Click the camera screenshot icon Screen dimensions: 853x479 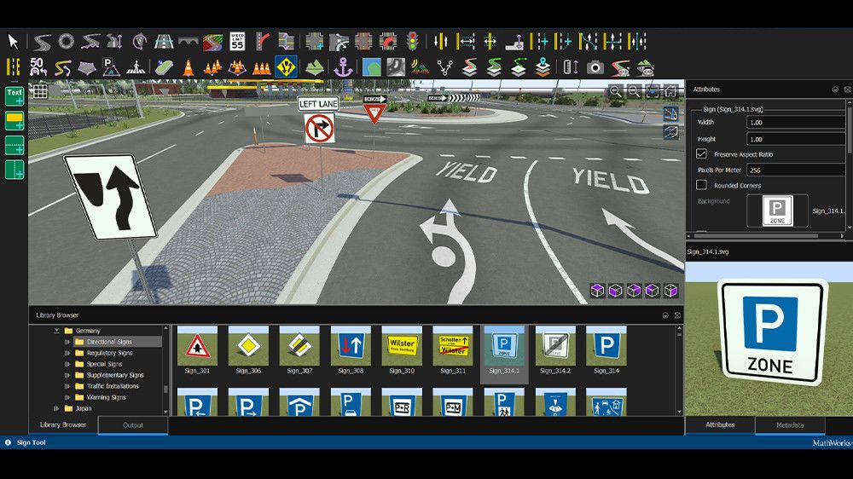point(595,67)
